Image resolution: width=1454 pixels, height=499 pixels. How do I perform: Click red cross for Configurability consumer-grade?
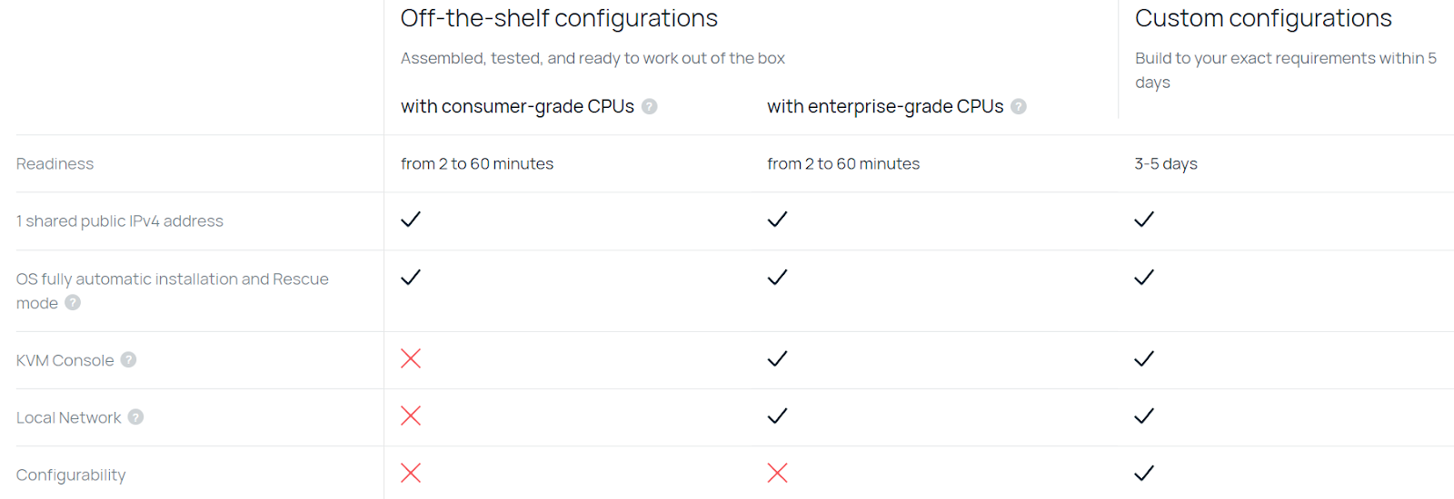pyautogui.click(x=411, y=473)
